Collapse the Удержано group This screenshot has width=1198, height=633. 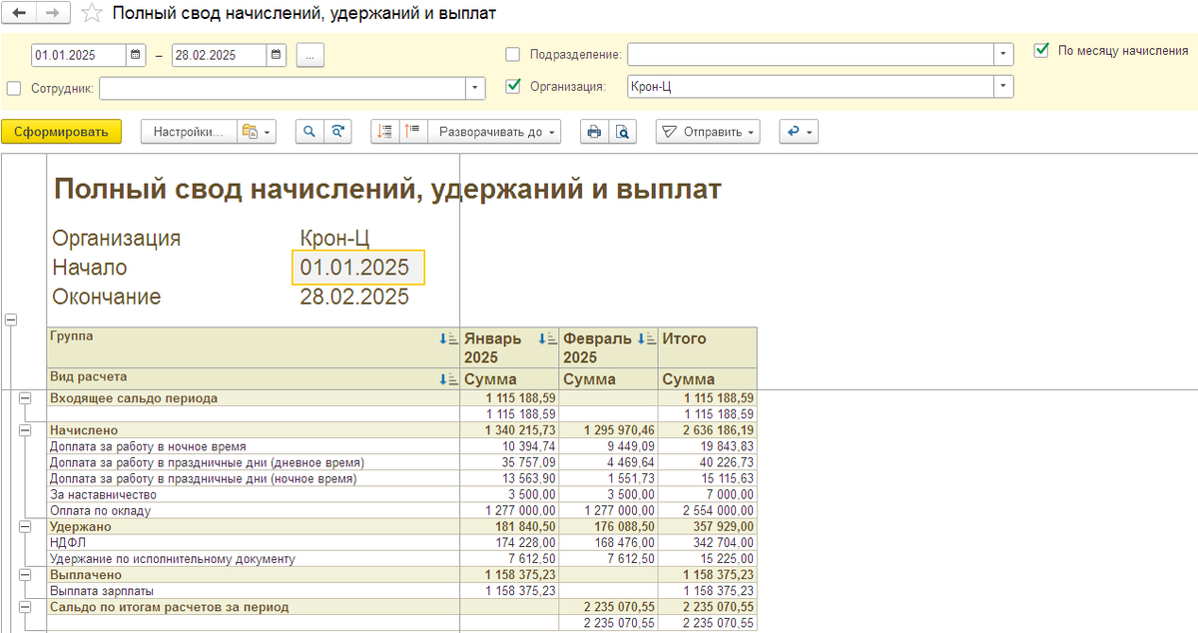coord(27,526)
